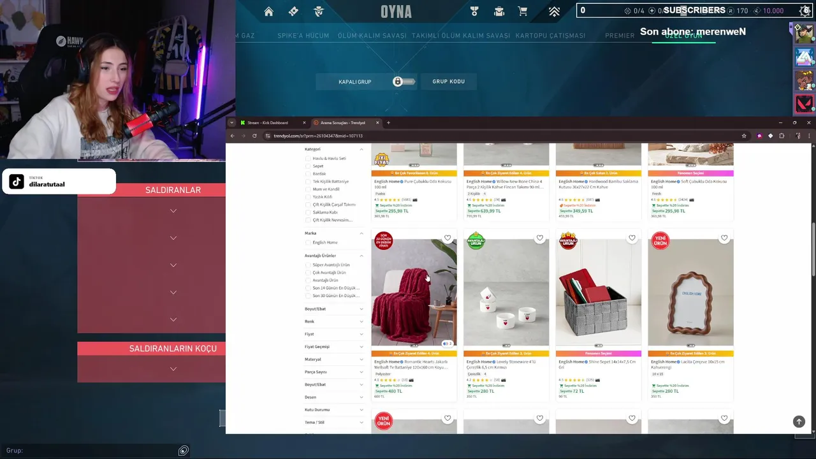Check the Süper Avantajlı Ürün filter
This screenshot has height=459, width=816.
[308, 265]
